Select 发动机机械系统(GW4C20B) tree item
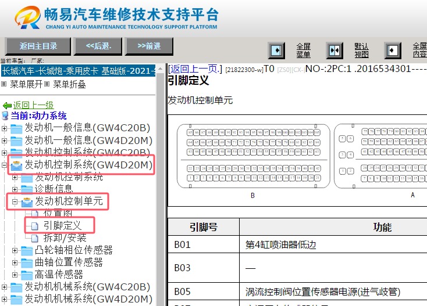Image resolution: width=427 pixels, height=306 pixels. pos(87,287)
